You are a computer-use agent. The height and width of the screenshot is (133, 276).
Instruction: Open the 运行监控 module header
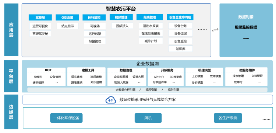tap(94, 17)
